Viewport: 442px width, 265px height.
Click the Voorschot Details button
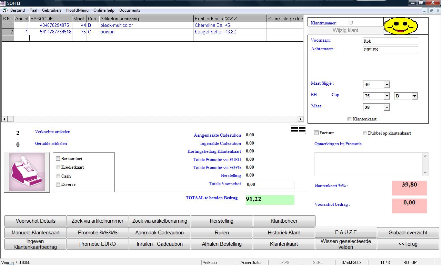coord(36,221)
